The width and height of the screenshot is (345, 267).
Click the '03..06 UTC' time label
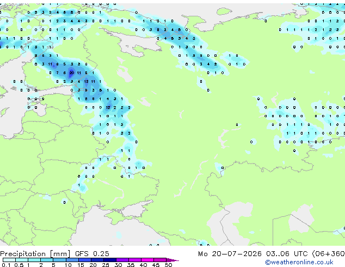(286, 254)
